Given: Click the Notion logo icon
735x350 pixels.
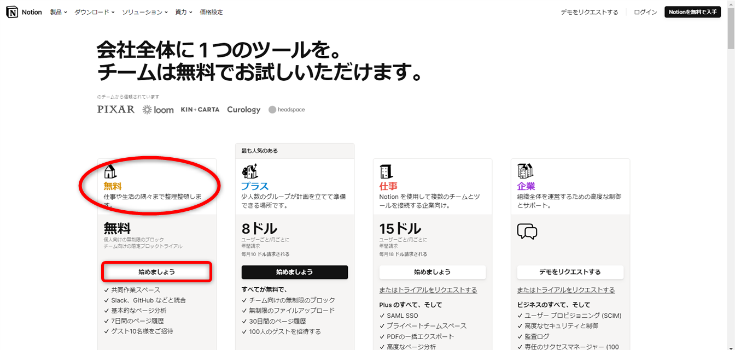Looking at the screenshot, I should tap(11, 12).
